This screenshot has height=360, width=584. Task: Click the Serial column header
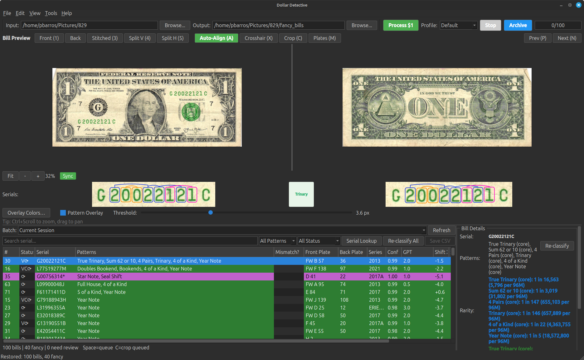click(55, 252)
